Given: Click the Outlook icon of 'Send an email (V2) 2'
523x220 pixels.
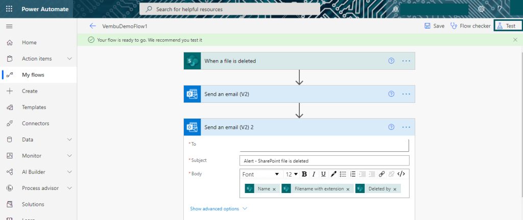Looking at the screenshot, I should click(192, 127).
